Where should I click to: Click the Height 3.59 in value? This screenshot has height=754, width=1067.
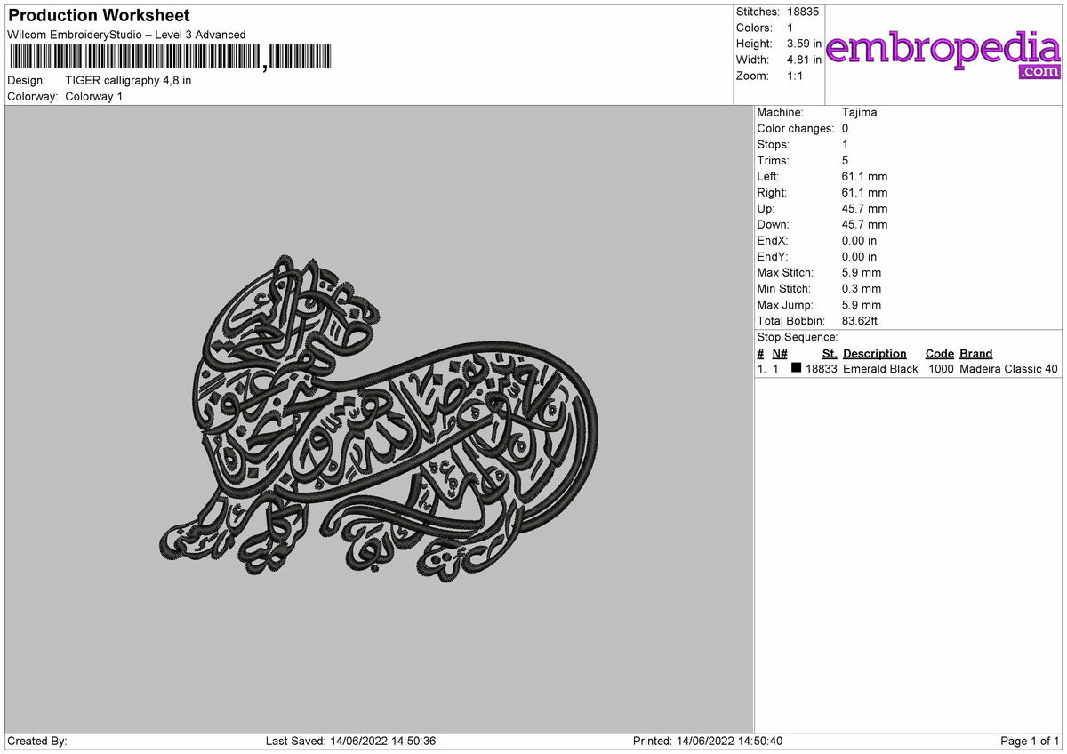pos(803,44)
